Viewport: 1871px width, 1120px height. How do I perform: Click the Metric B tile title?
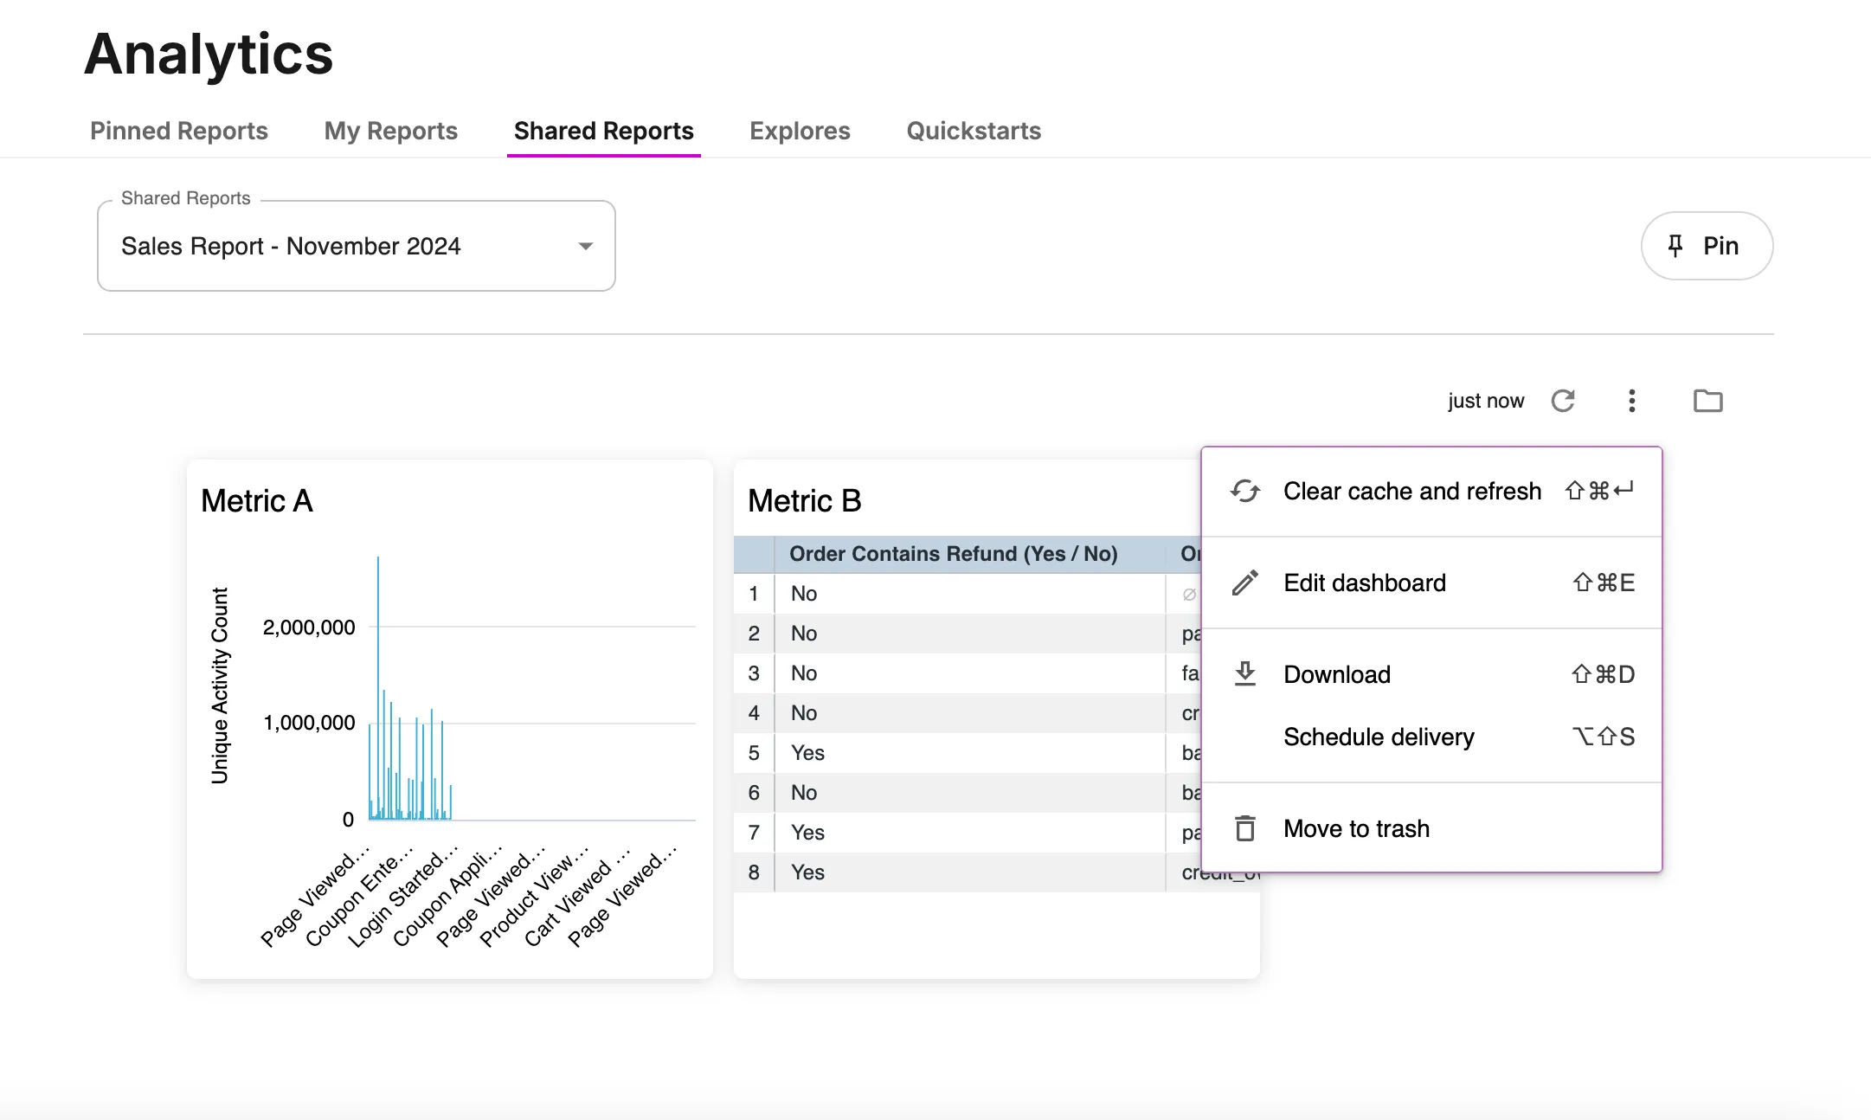pyautogui.click(x=805, y=501)
